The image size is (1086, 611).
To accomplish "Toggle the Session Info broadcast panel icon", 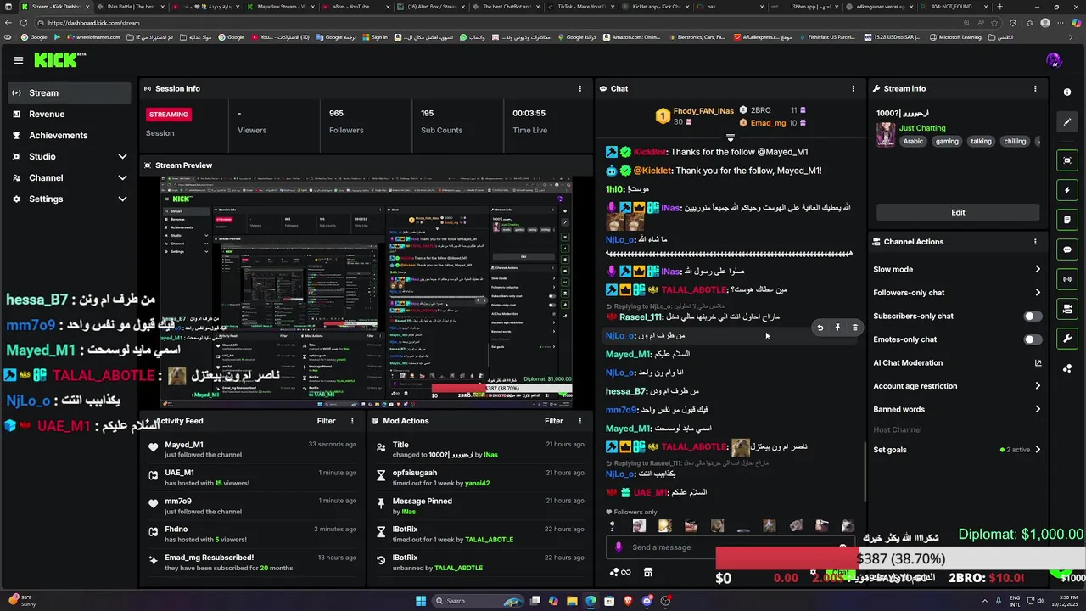I will point(1067,279).
